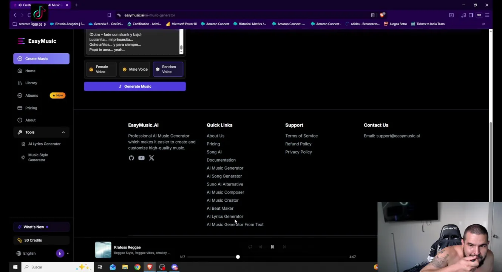The image size is (502, 272).
Task: Open AI Music Composer footer link
Action: tap(225, 192)
